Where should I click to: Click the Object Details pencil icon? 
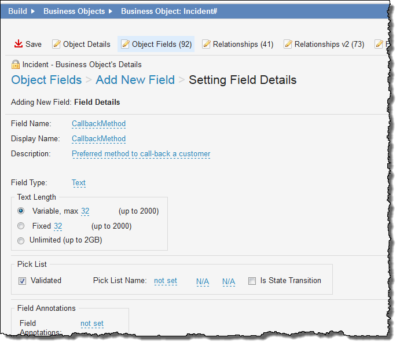(x=56, y=44)
